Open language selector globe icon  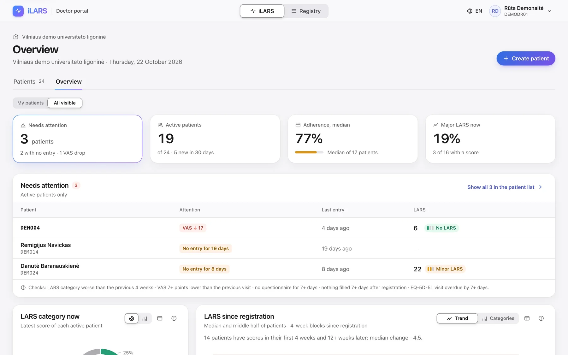(470, 11)
